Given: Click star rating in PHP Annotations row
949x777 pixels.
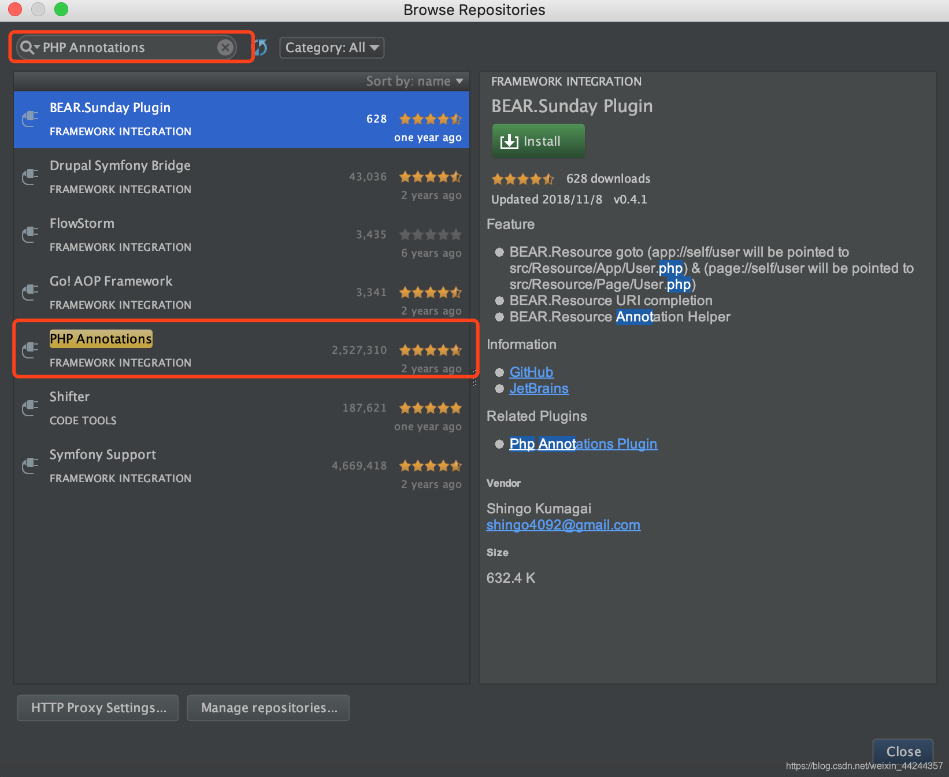Looking at the screenshot, I should click(x=431, y=350).
